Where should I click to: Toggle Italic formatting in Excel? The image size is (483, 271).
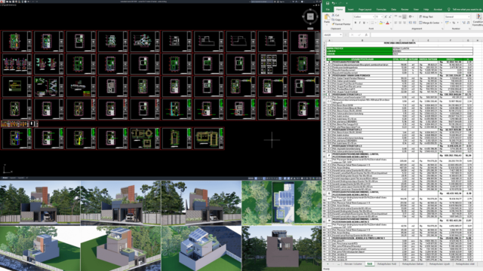(359, 23)
